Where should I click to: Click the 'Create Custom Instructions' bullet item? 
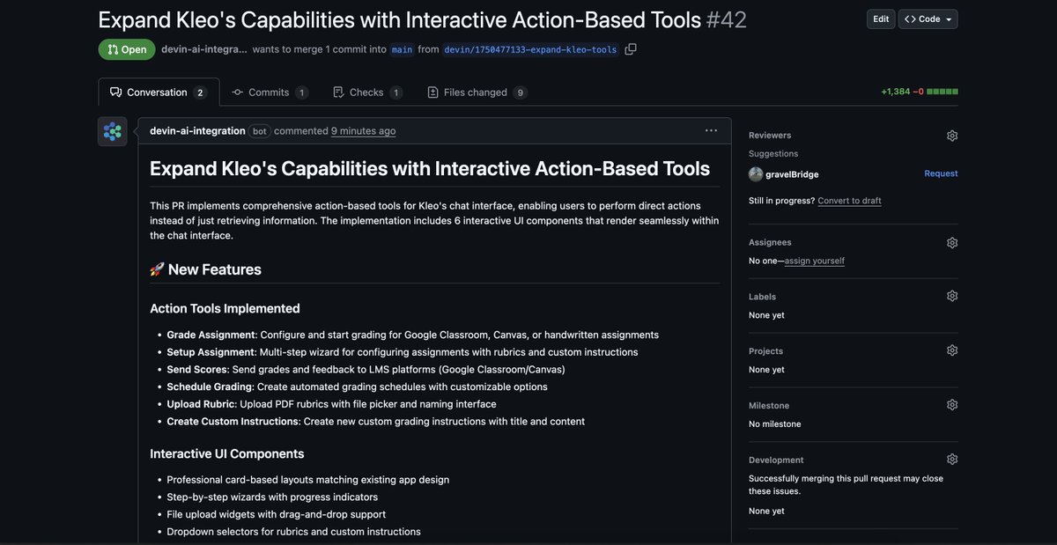tap(375, 422)
